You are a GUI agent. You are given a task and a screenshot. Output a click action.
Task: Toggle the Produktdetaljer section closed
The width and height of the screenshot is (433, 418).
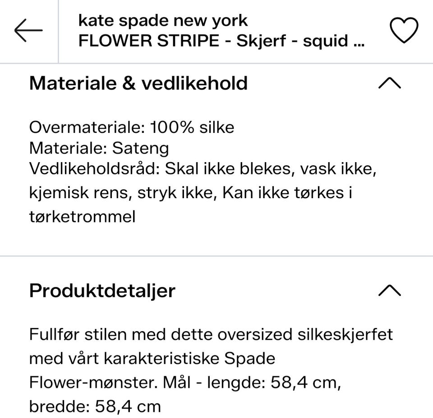389,291
